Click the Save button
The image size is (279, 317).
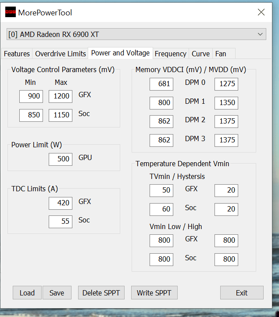[57, 292]
